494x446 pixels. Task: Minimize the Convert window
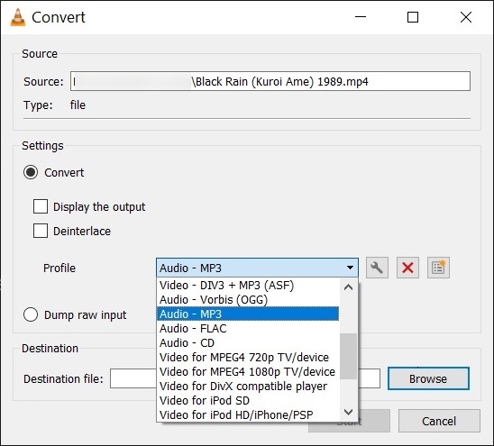(361, 17)
